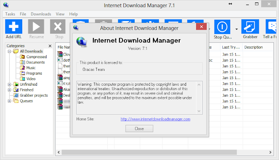The image size is (279, 160).
Task: Expand the Finished tree node
Action: pyautogui.click(x=10, y=90)
